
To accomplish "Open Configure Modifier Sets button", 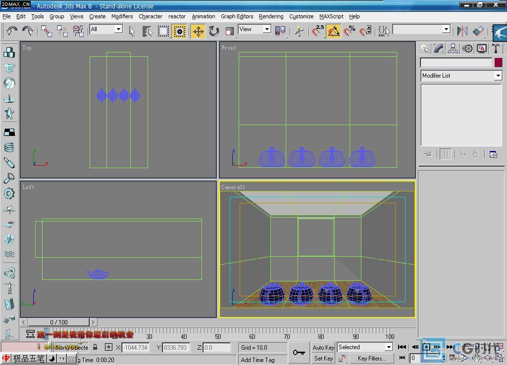I will pyautogui.click(x=493, y=154).
